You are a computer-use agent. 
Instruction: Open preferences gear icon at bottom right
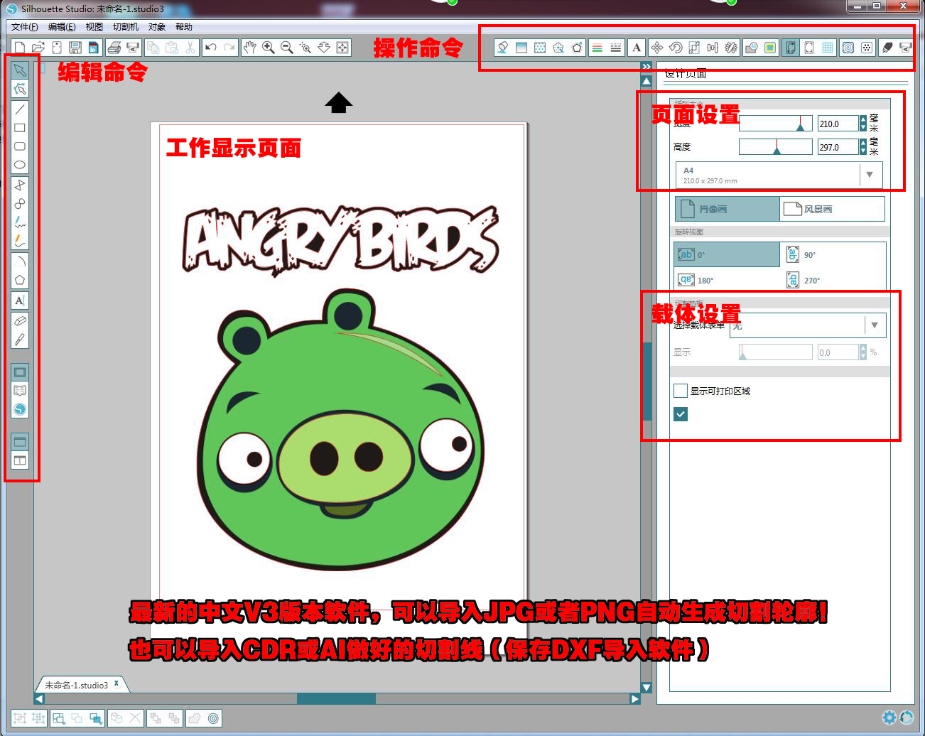click(x=889, y=718)
